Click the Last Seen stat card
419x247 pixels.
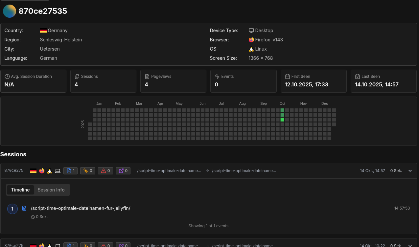[x=384, y=81]
